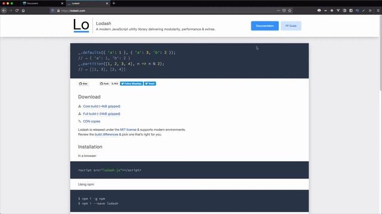Screen dimensions: 382x214
Task: Open the CDN copies link
Action: tap(91, 121)
